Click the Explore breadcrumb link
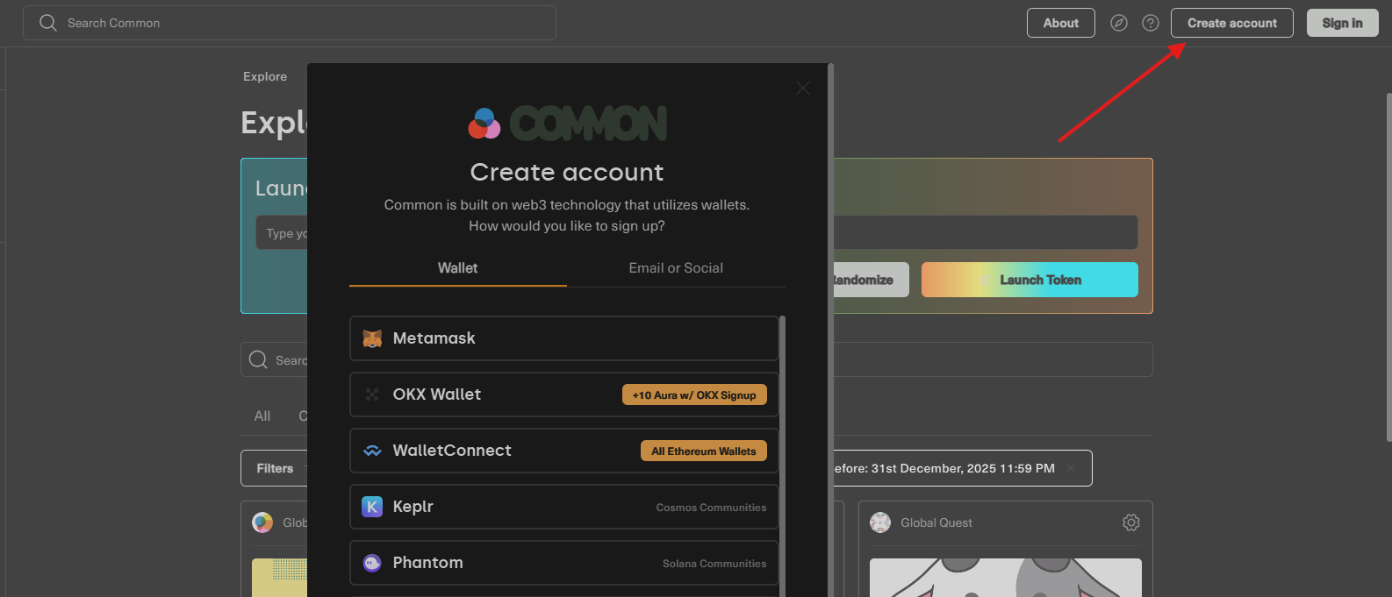This screenshot has width=1392, height=597. point(265,76)
